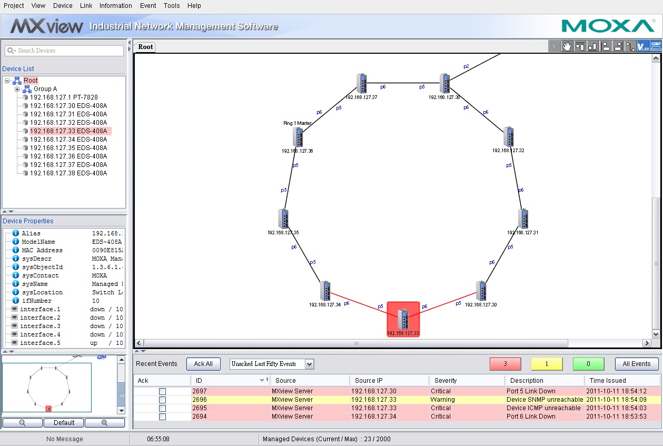Click the zoom out magnifier button
663x446 pixels.
pyautogui.click(x=22, y=423)
